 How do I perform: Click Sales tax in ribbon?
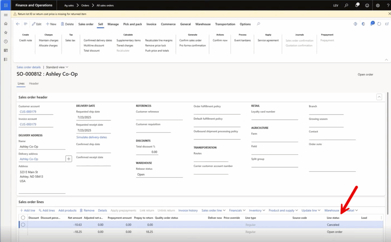[70, 41]
